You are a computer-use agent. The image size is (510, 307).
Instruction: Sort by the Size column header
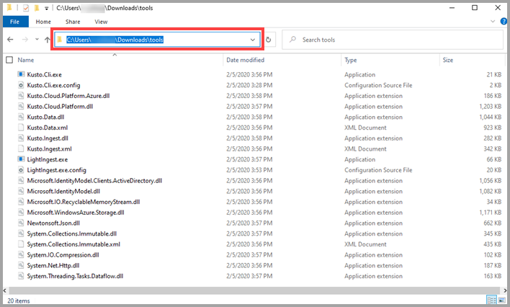(448, 60)
